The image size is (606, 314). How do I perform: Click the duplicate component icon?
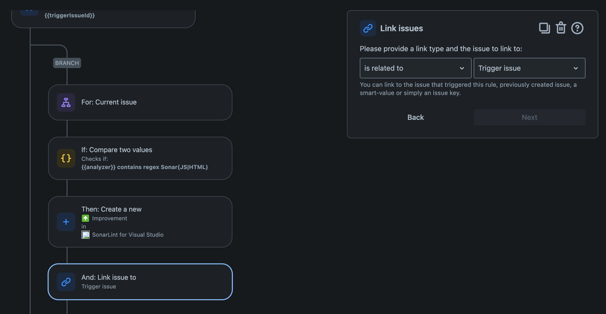(544, 29)
